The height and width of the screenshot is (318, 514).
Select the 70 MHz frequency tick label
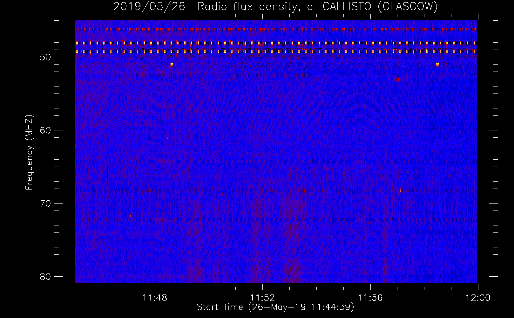(x=45, y=204)
